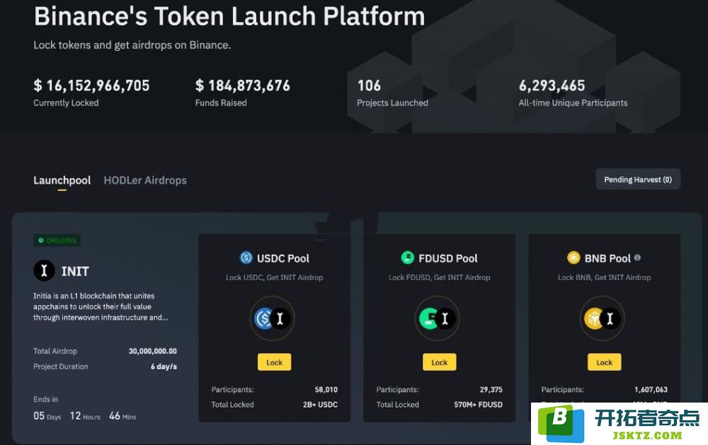Click the Initia project description text

pyautogui.click(x=101, y=307)
